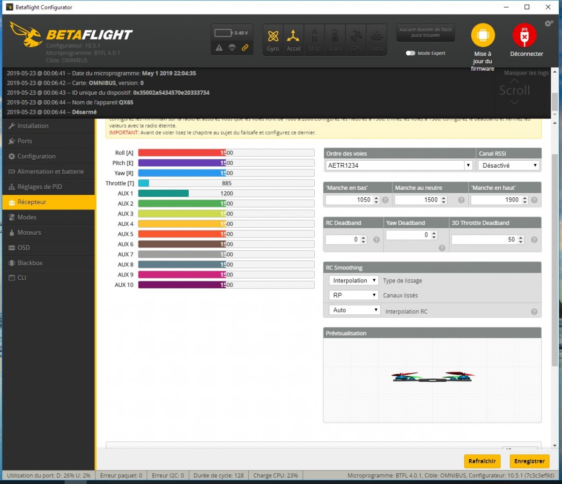
Task: Click the Enregistrer button
Action: (529, 461)
